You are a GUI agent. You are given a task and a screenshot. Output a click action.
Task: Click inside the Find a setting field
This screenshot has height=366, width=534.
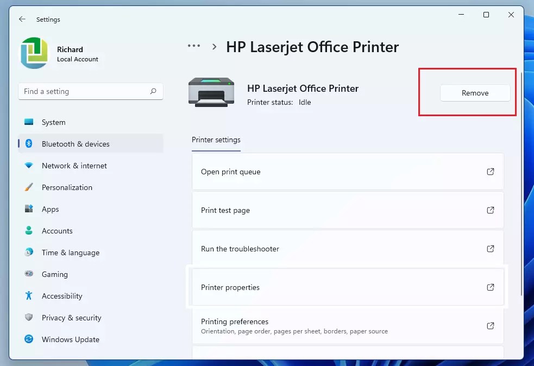(x=81, y=91)
